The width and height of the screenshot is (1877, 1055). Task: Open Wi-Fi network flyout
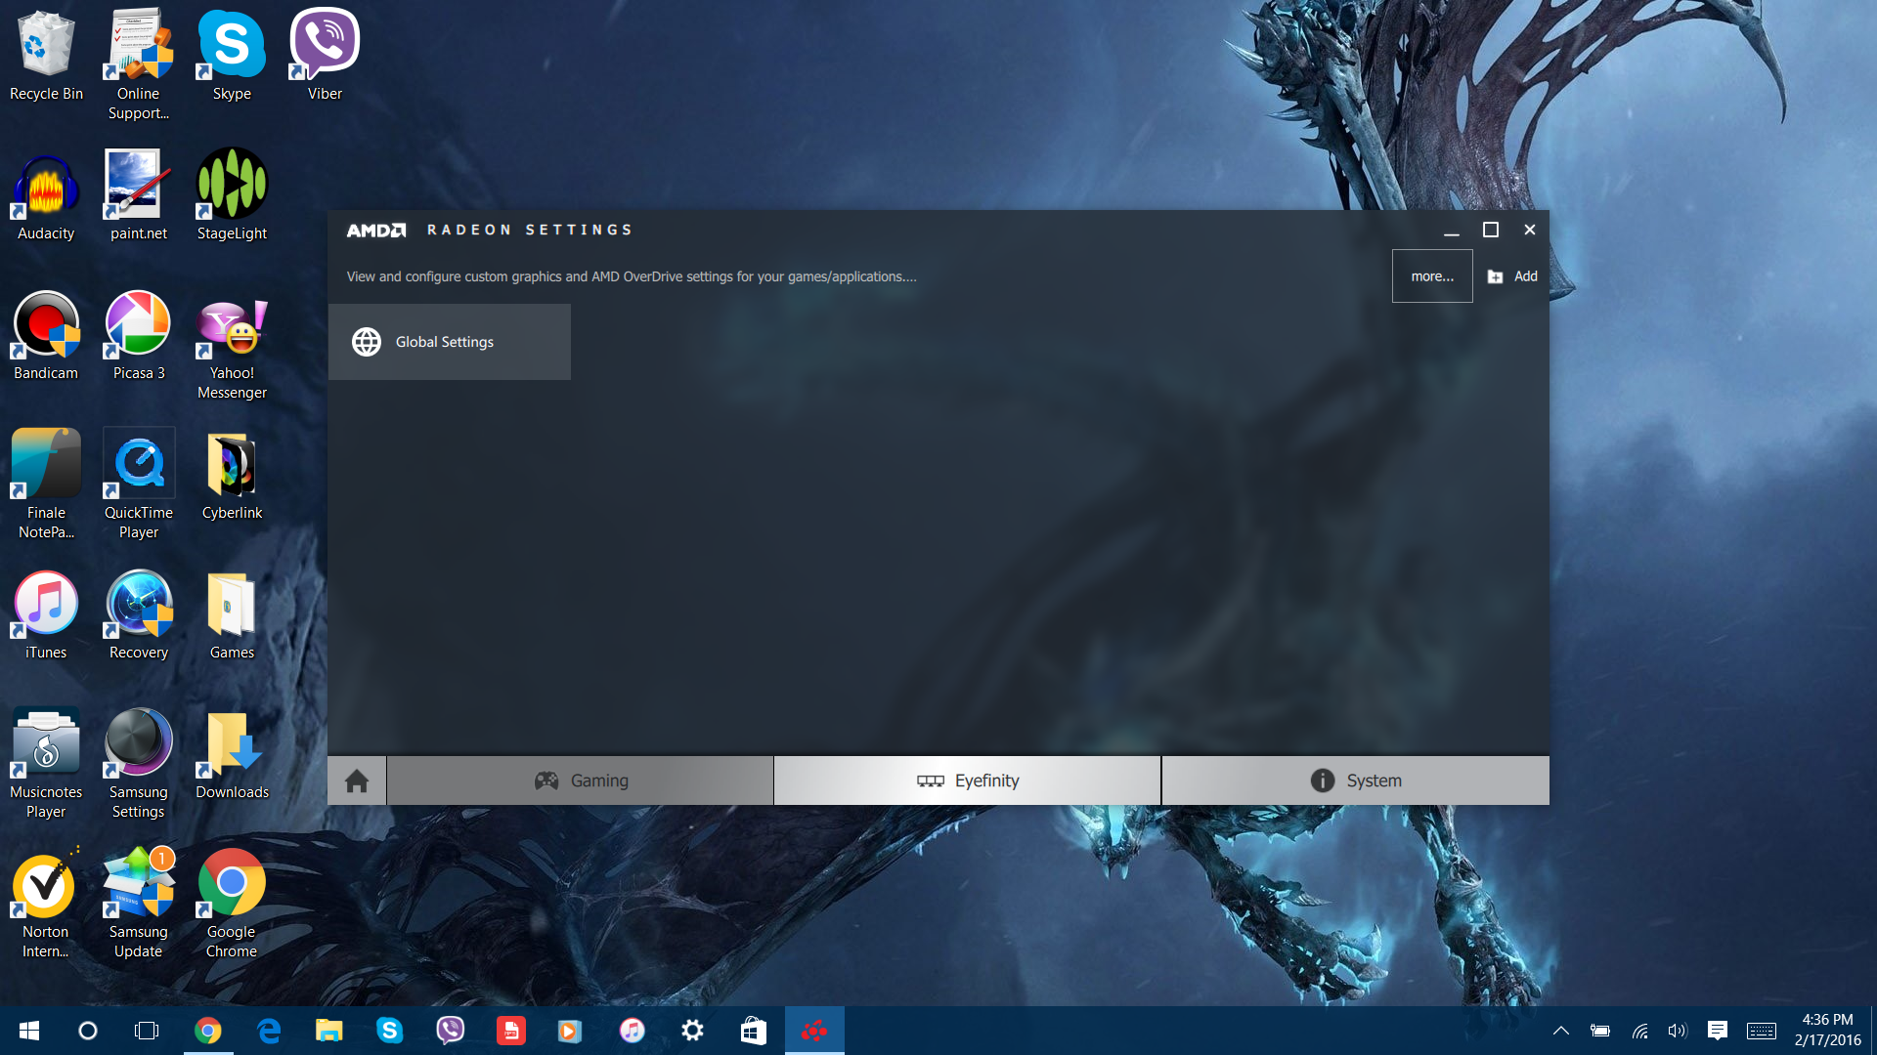1639,1031
